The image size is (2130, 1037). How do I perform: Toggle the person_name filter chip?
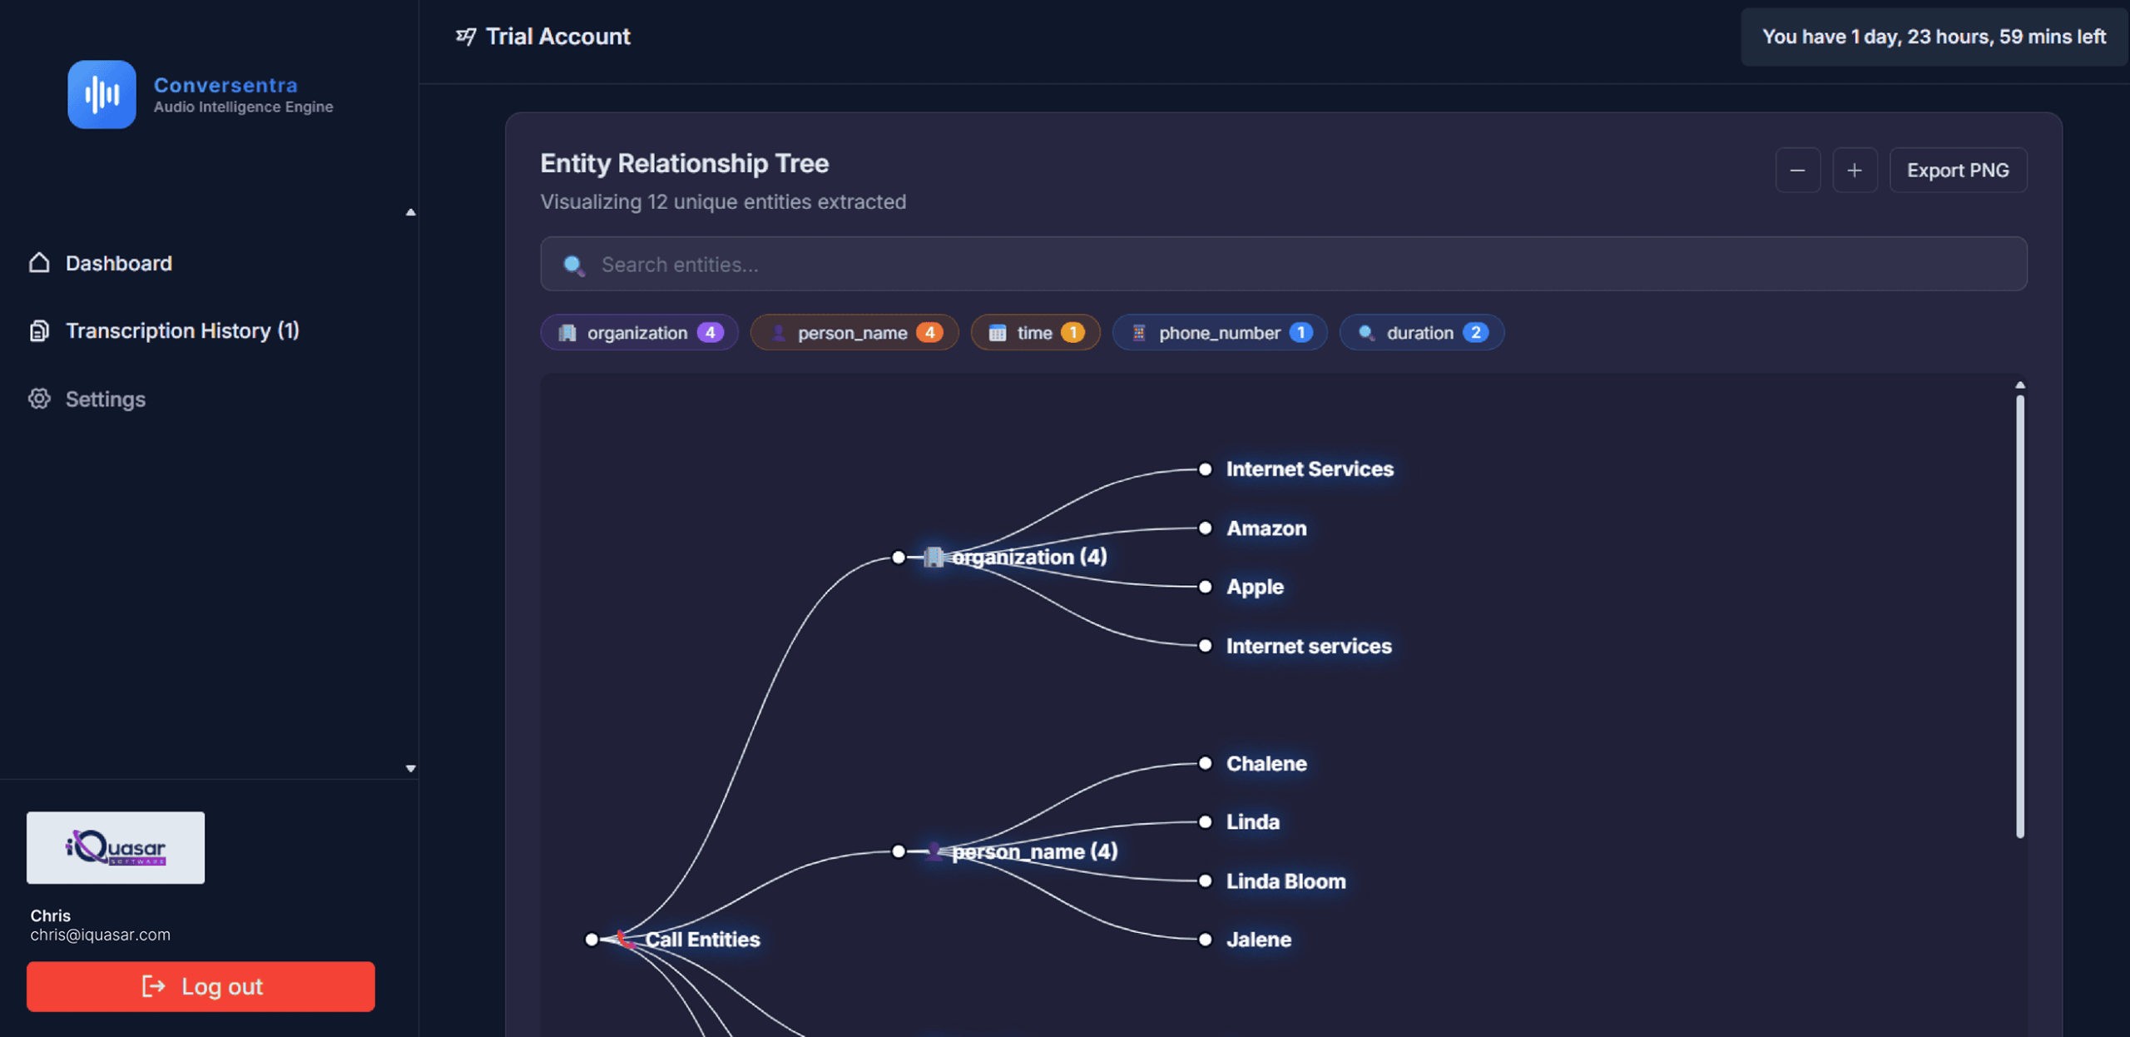(x=854, y=333)
